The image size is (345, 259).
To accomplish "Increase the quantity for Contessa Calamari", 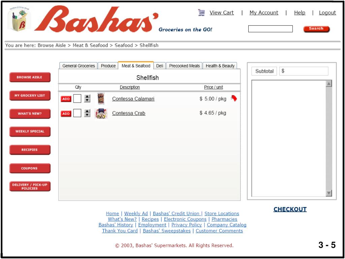I will (x=87, y=97).
